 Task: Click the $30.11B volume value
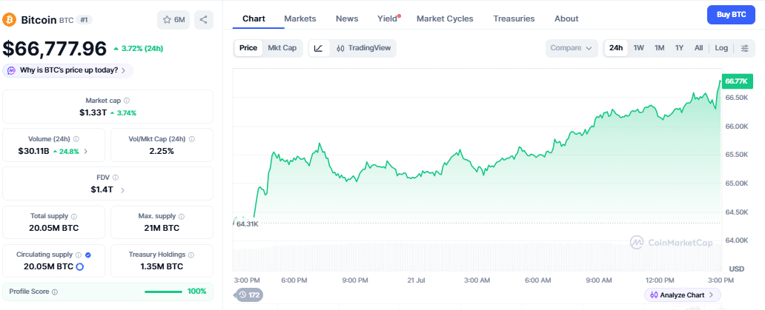click(x=33, y=152)
